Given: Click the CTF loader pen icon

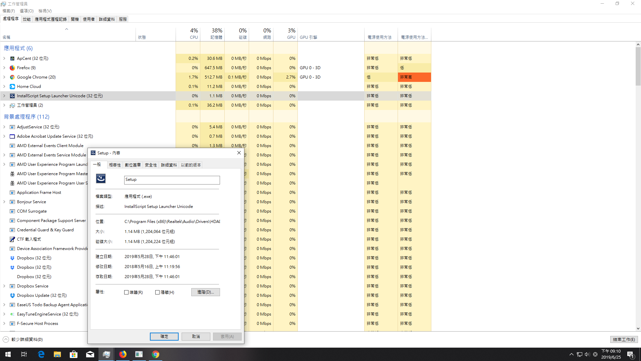Looking at the screenshot, I should tap(12, 239).
